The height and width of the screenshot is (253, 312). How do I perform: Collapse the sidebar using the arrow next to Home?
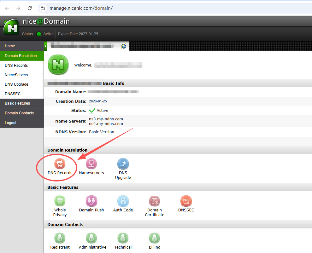[x=46, y=46]
